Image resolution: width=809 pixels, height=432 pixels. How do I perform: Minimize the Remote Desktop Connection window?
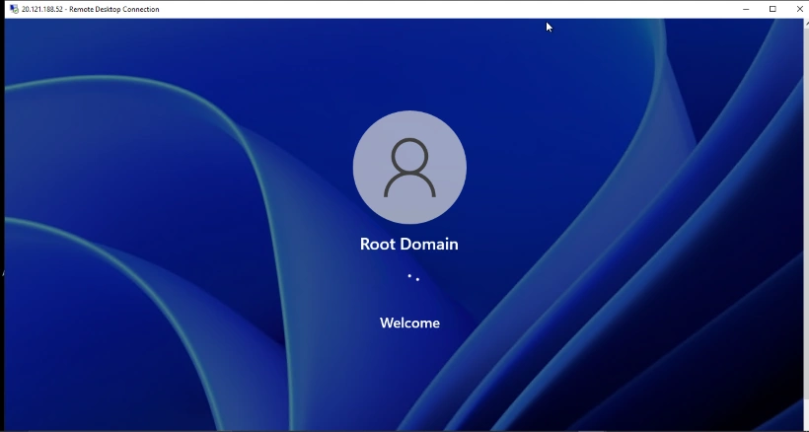pos(746,9)
